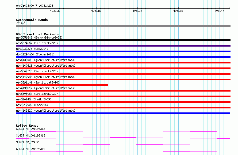Select the red nsv4136817 variant bar
Image resolution: width=238 pixels, height=155 pixels.
coord(123,91)
